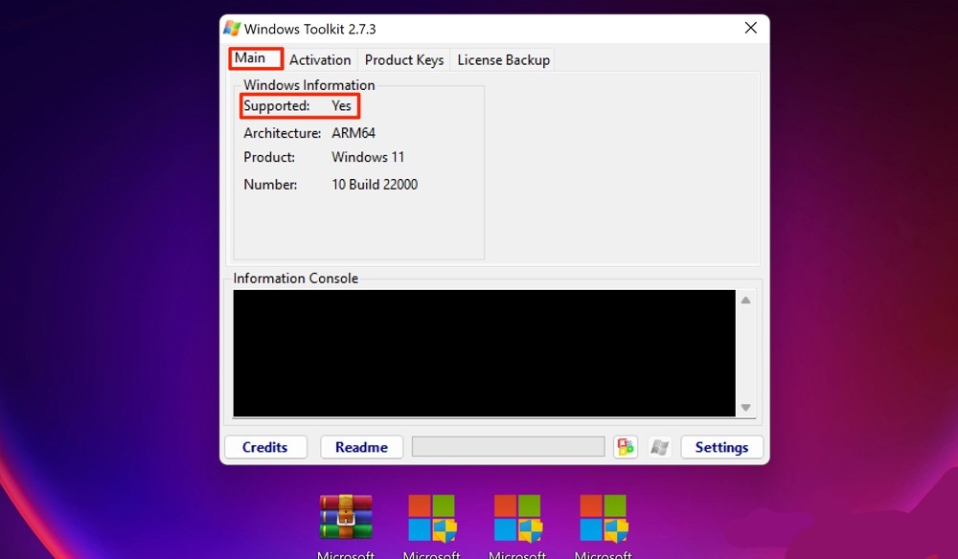Click the 'Windows 11' product value
This screenshot has width=958, height=559.
[369, 157]
